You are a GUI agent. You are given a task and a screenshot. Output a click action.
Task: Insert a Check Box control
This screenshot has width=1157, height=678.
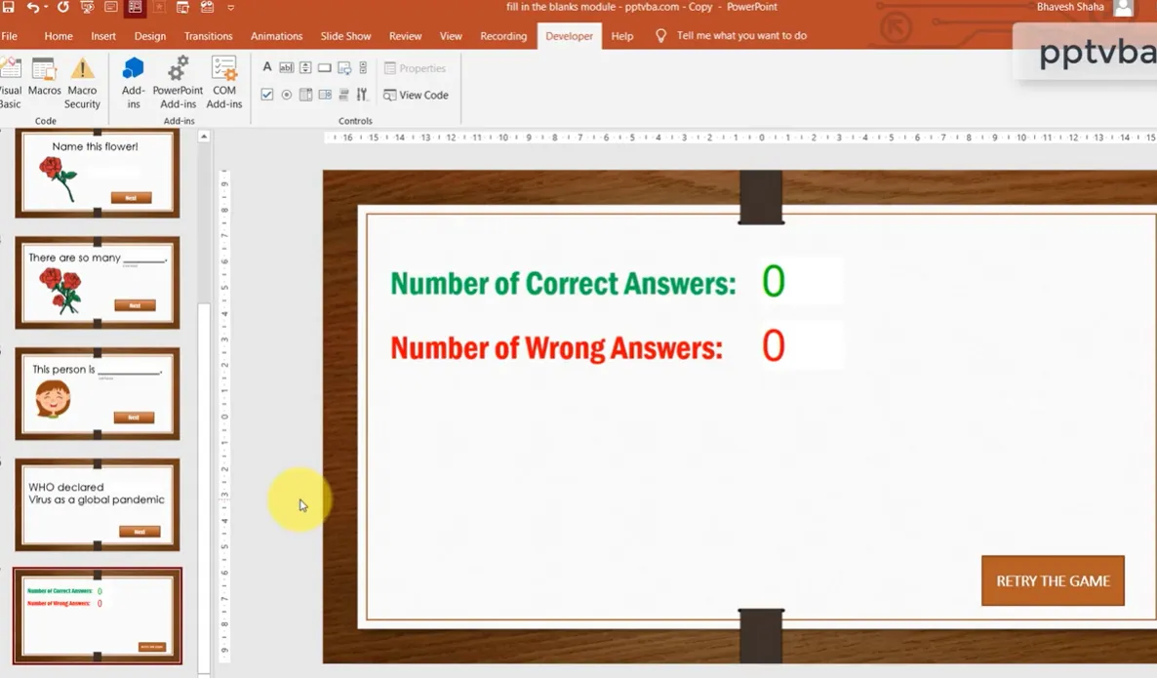267,95
